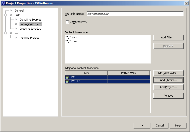Click the Path in WAR column header
This screenshot has width=190, height=132.
tap(129, 73)
